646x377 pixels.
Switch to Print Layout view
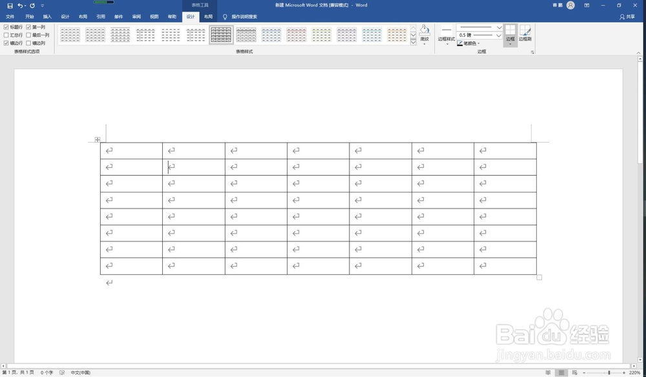point(561,372)
